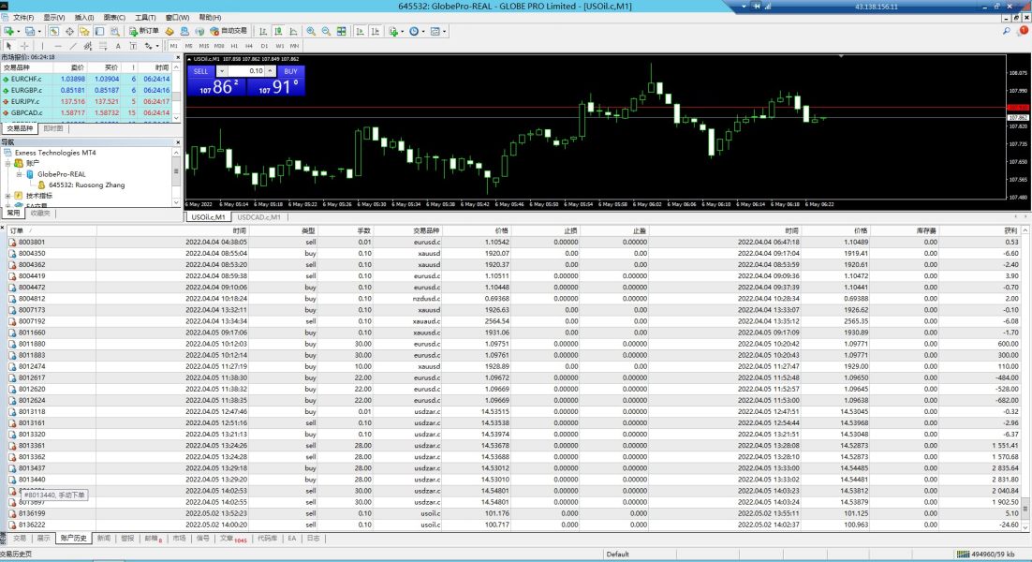Viewport: 1032px width, 562px height.
Task: Zoom out on the chart
Action: pos(324,31)
